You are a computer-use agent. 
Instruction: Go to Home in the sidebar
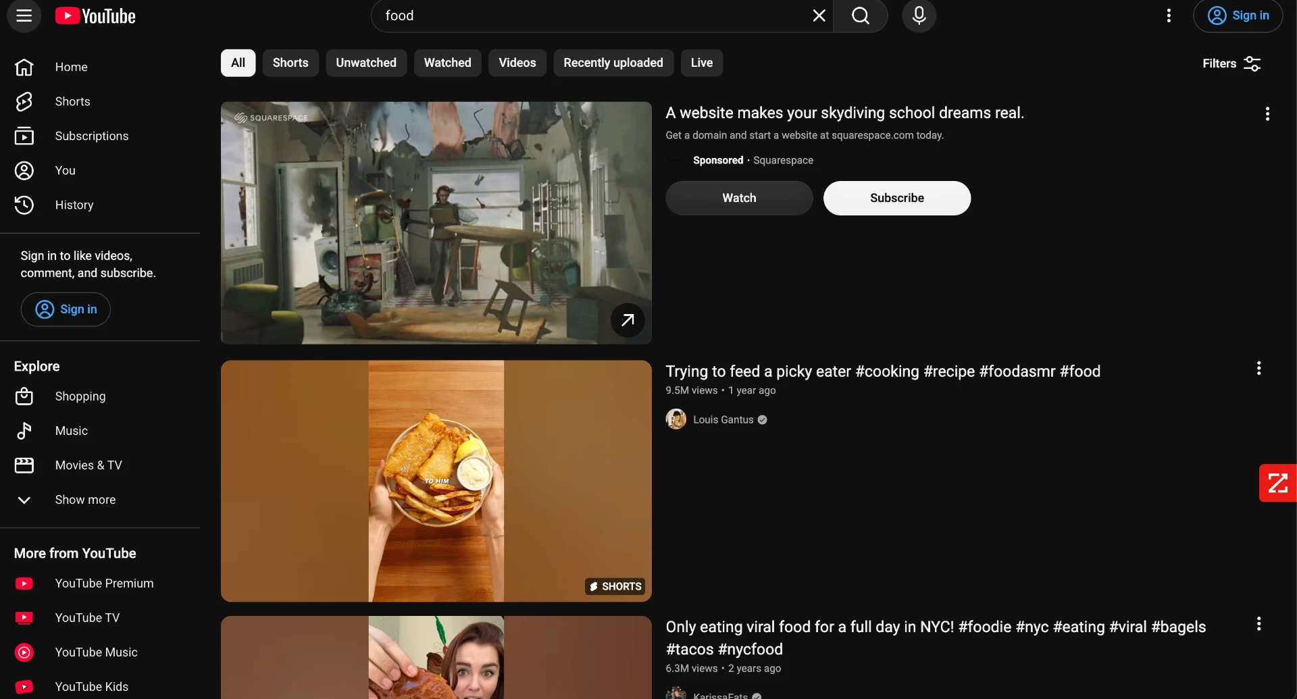pos(100,67)
